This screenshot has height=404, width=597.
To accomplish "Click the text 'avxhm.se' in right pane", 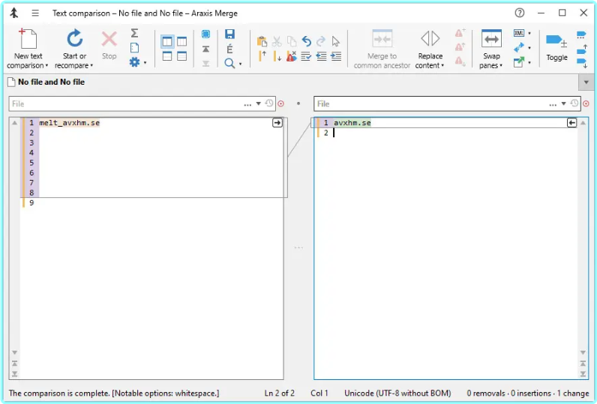I will pyautogui.click(x=352, y=123).
